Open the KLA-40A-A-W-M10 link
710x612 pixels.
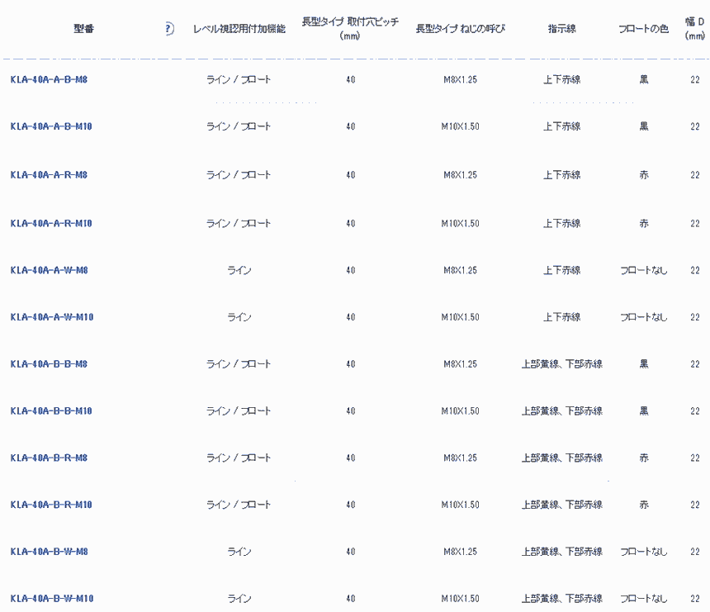(52, 318)
